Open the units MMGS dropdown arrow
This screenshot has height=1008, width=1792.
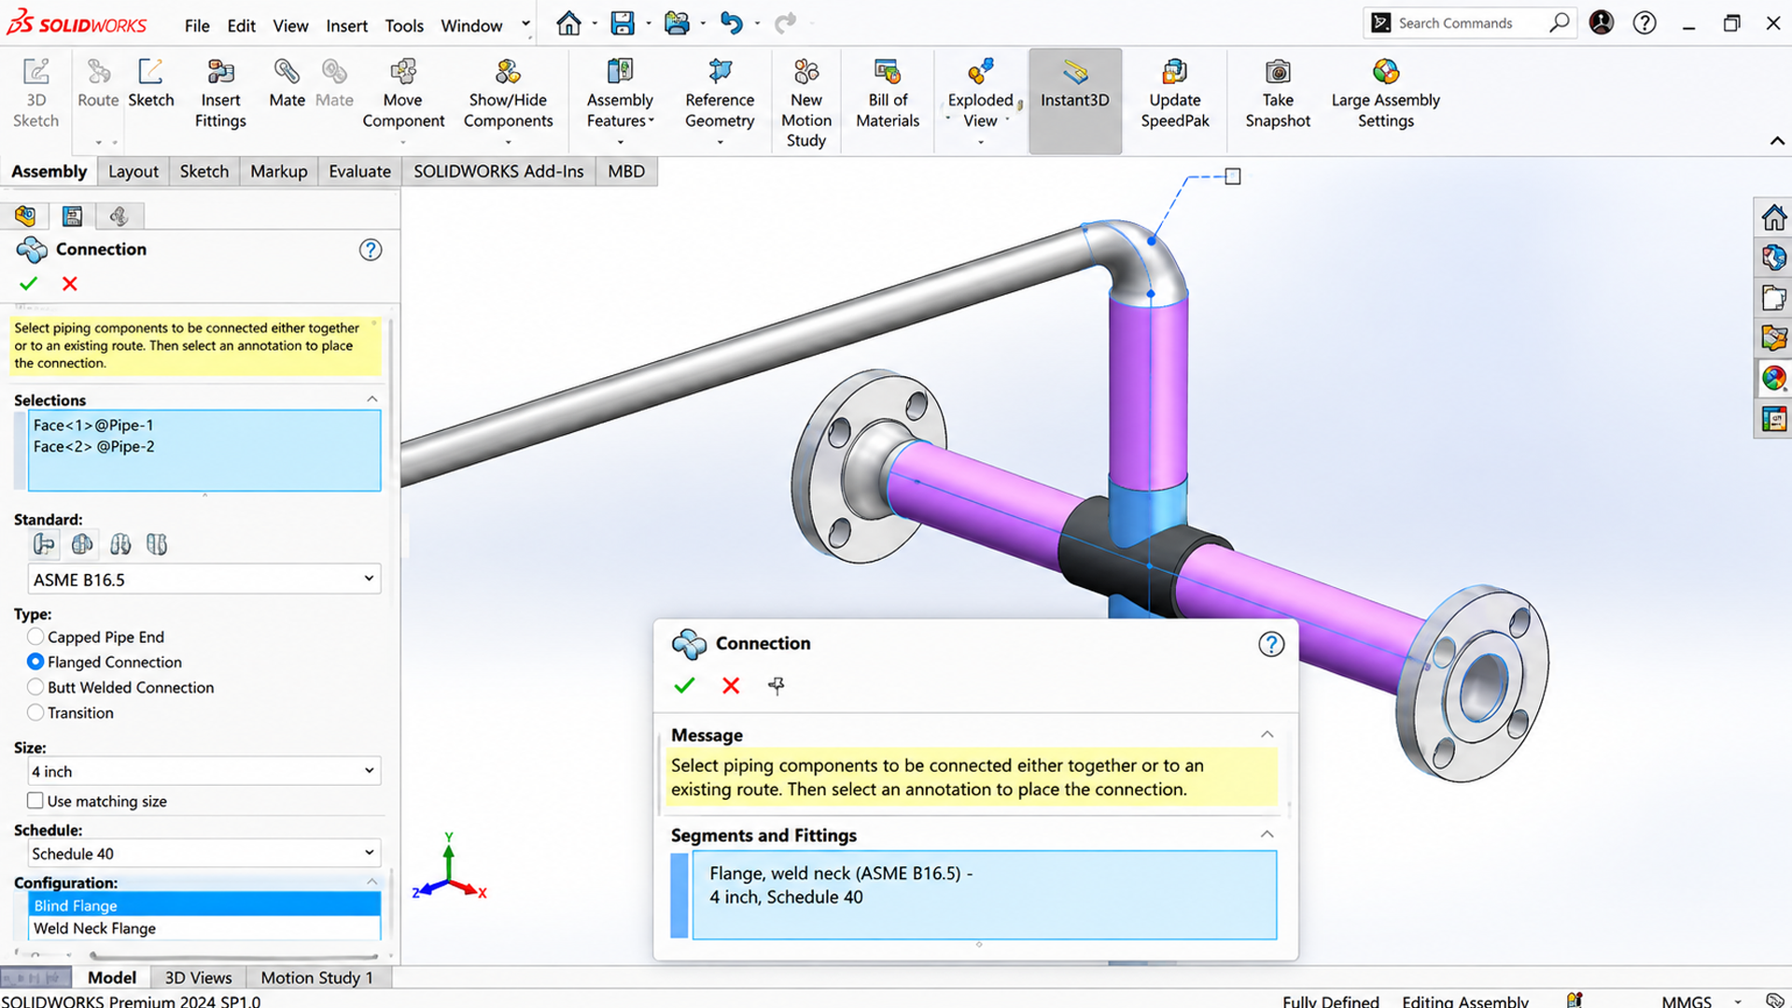click(1738, 1001)
